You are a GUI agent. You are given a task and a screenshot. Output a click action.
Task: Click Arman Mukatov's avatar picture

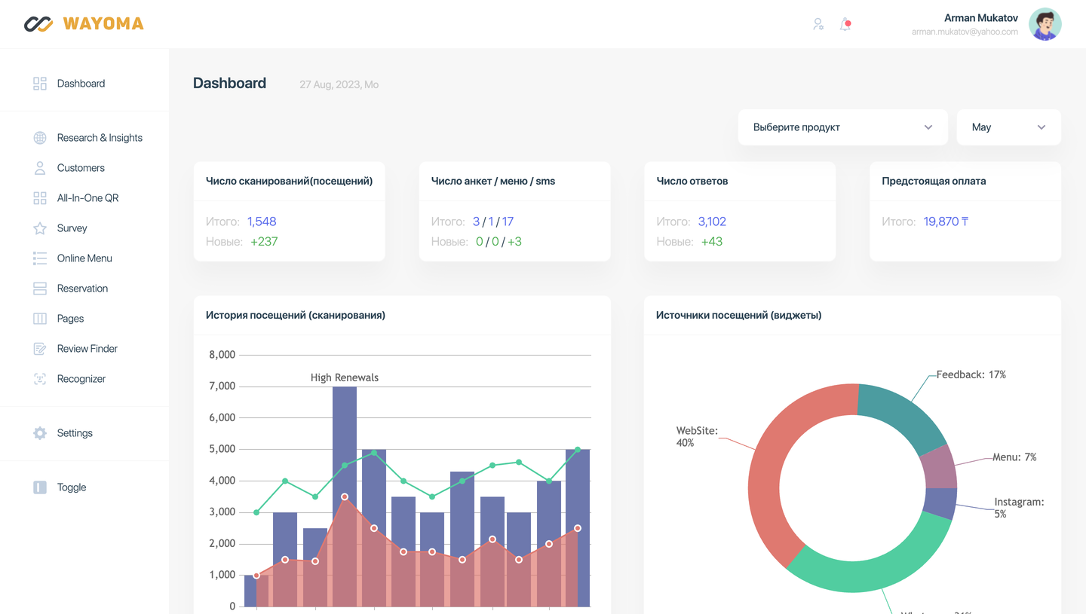(1045, 24)
